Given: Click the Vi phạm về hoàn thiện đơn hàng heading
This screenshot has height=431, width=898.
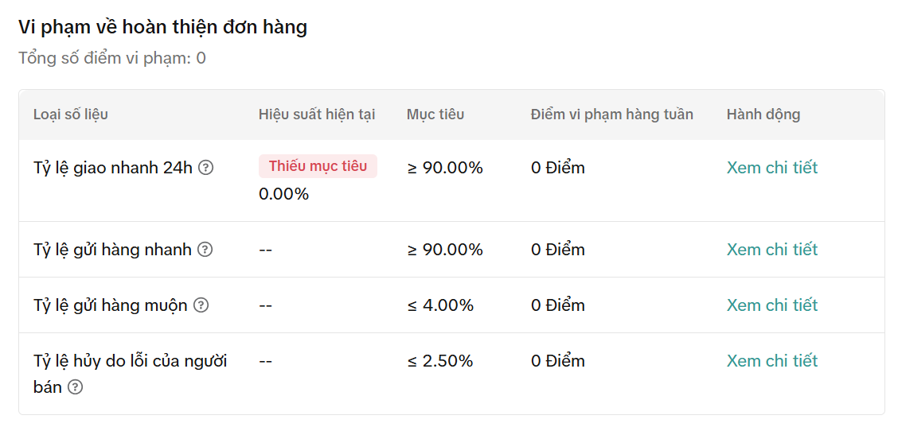Looking at the screenshot, I should (162, 27).
